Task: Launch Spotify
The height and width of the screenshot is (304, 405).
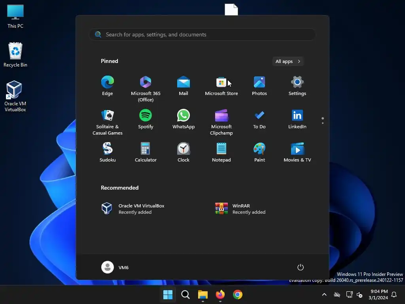Action: point(146,119)
